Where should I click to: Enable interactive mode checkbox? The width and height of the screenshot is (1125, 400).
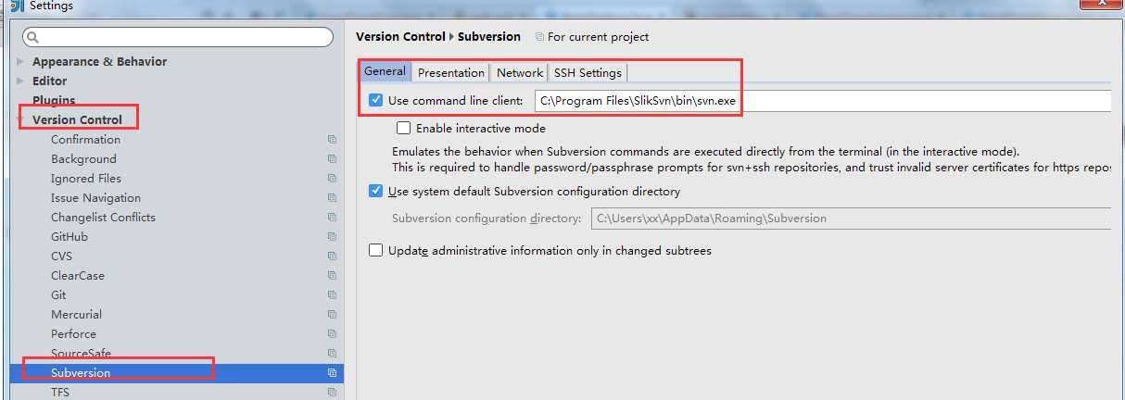403,129
